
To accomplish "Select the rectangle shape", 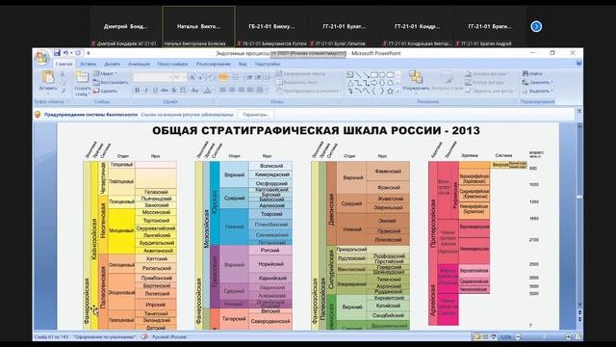I will pyautogui.click(x=374, y=74).
